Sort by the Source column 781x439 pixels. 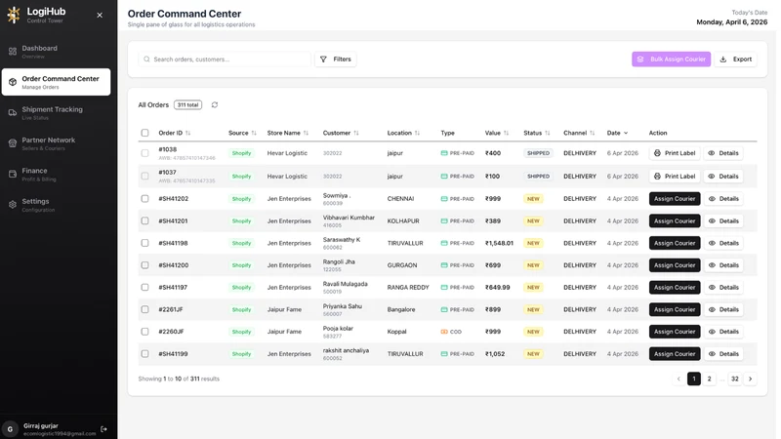(x=242, y=133)
